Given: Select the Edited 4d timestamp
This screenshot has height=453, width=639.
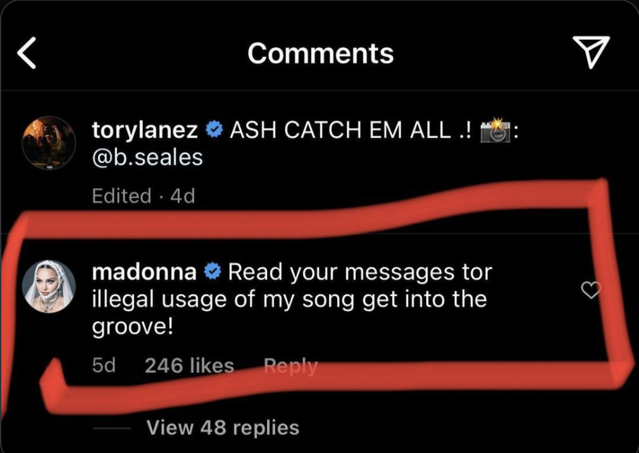Looking at the screenshot, I should tap(144, 195).
